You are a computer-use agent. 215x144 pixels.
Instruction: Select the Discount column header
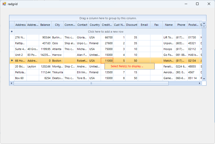(132, 25)
